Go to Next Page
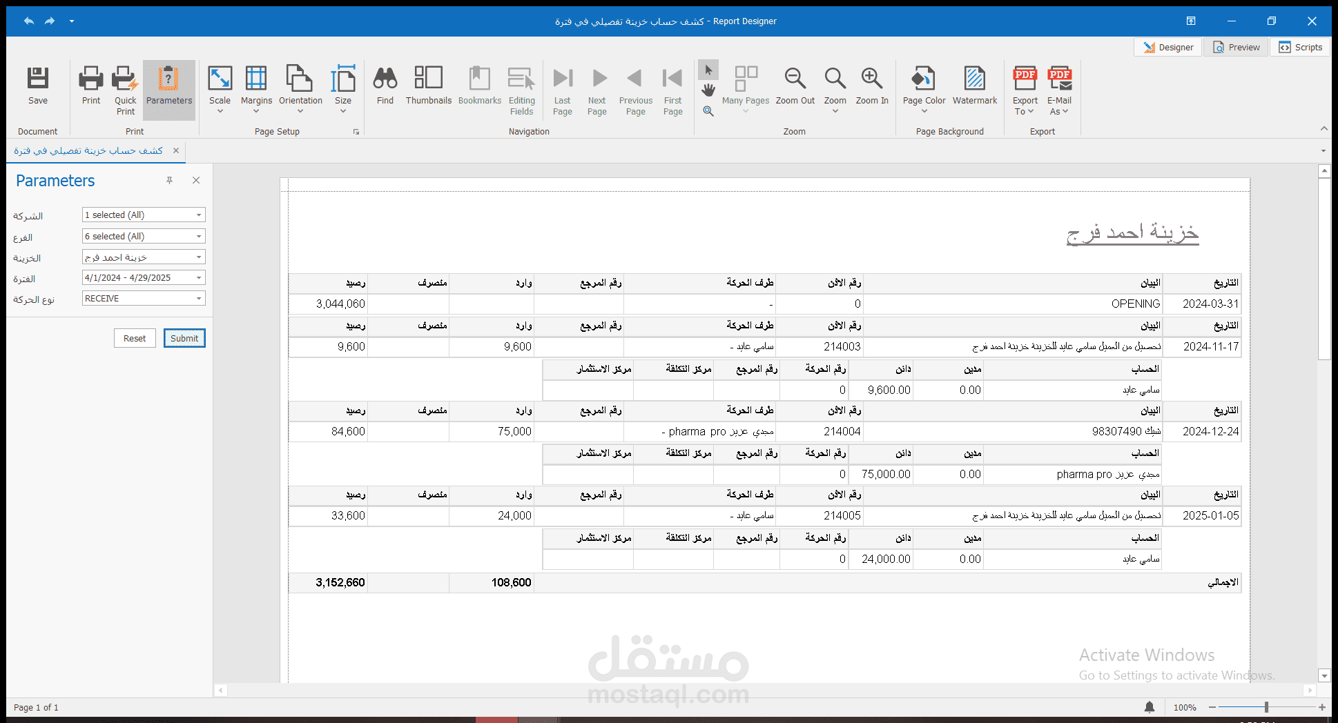This screenshot has width=1338, height=723. [x=597, y=90]
